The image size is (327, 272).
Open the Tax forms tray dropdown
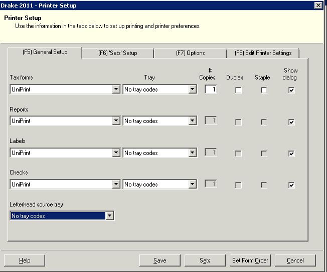point(193,89)
